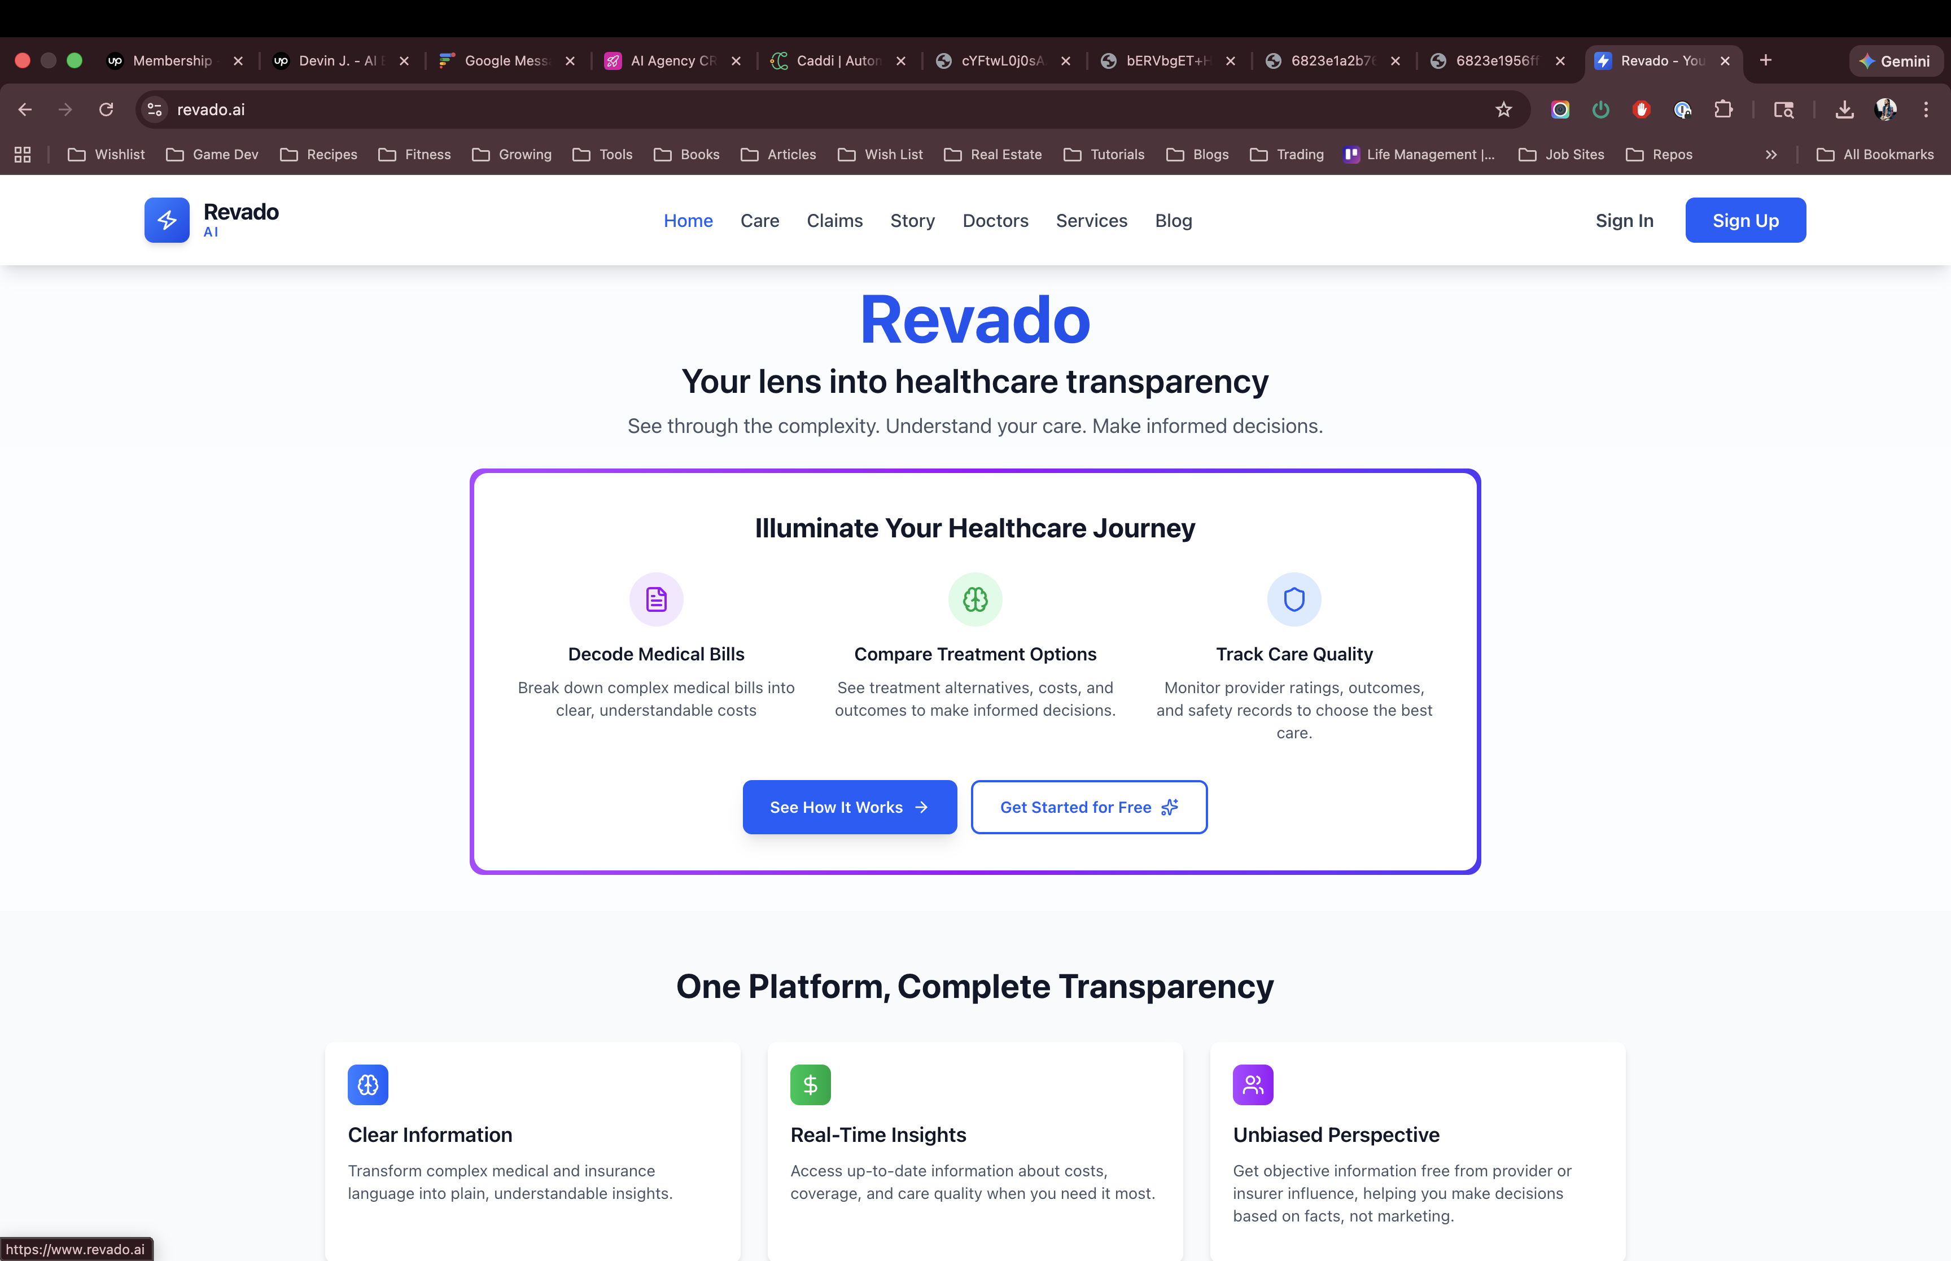Click the bookmark star in the address bar
The height and width of the screenshot is (1261, 1951).
click(x=1504, y=109)
